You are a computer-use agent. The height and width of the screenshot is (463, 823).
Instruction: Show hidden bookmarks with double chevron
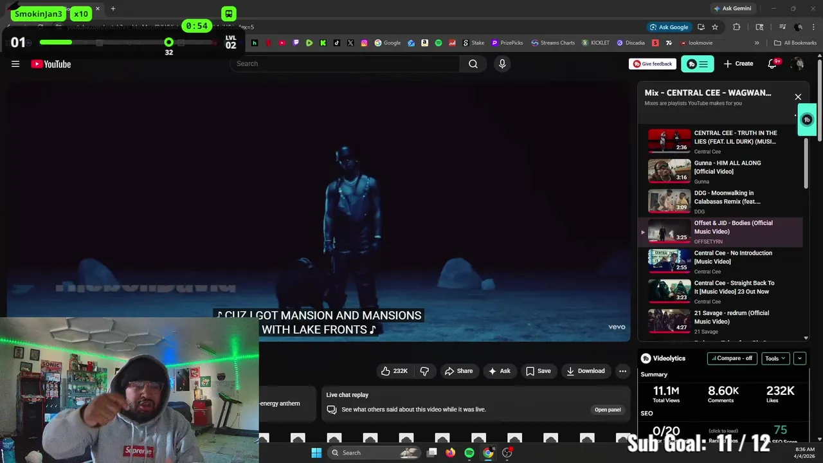(x=757, y=43)
